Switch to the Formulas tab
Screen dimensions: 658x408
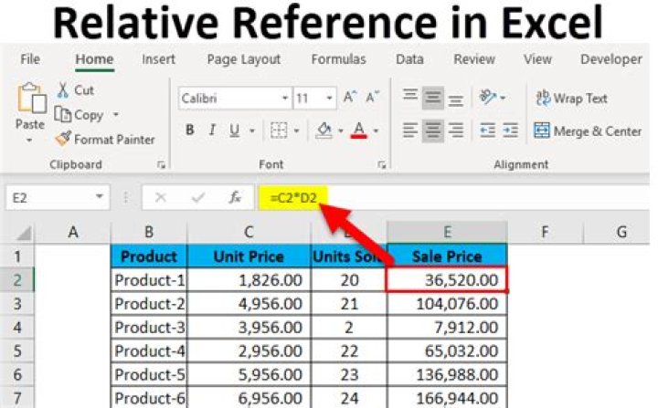[x=338, y=59]
